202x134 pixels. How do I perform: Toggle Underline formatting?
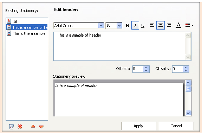pyautogui.click(x=143, y=25)
